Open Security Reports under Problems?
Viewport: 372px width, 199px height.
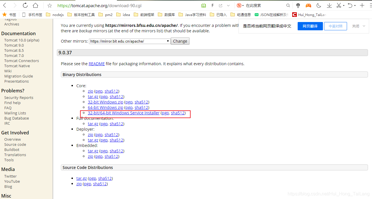pyautogui.click(x=19, y=97)
